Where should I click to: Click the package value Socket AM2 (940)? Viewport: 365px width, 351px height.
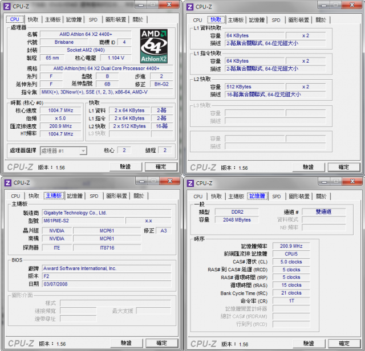pyautogui.click(x=86, y=50)
